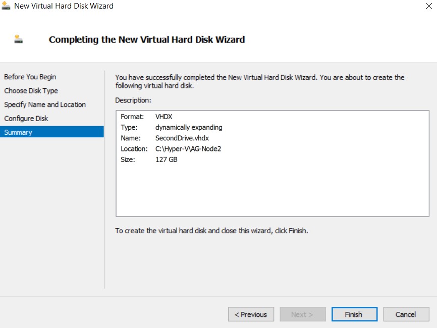
Task: Click the Completing the Wizard heading
Action: 147,39
